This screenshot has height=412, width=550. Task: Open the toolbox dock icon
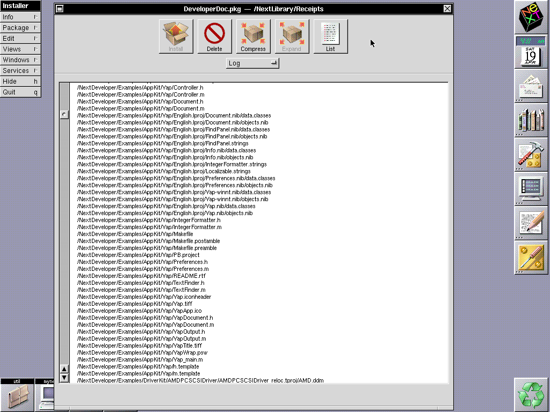(x=531, y=155)
